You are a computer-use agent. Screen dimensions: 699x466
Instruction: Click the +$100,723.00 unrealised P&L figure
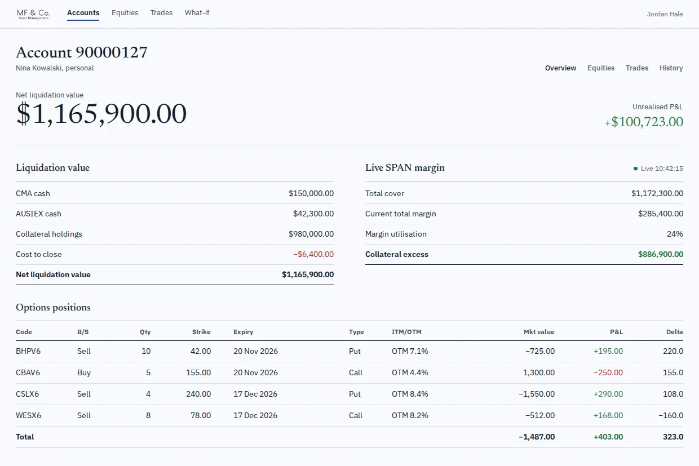644,122
